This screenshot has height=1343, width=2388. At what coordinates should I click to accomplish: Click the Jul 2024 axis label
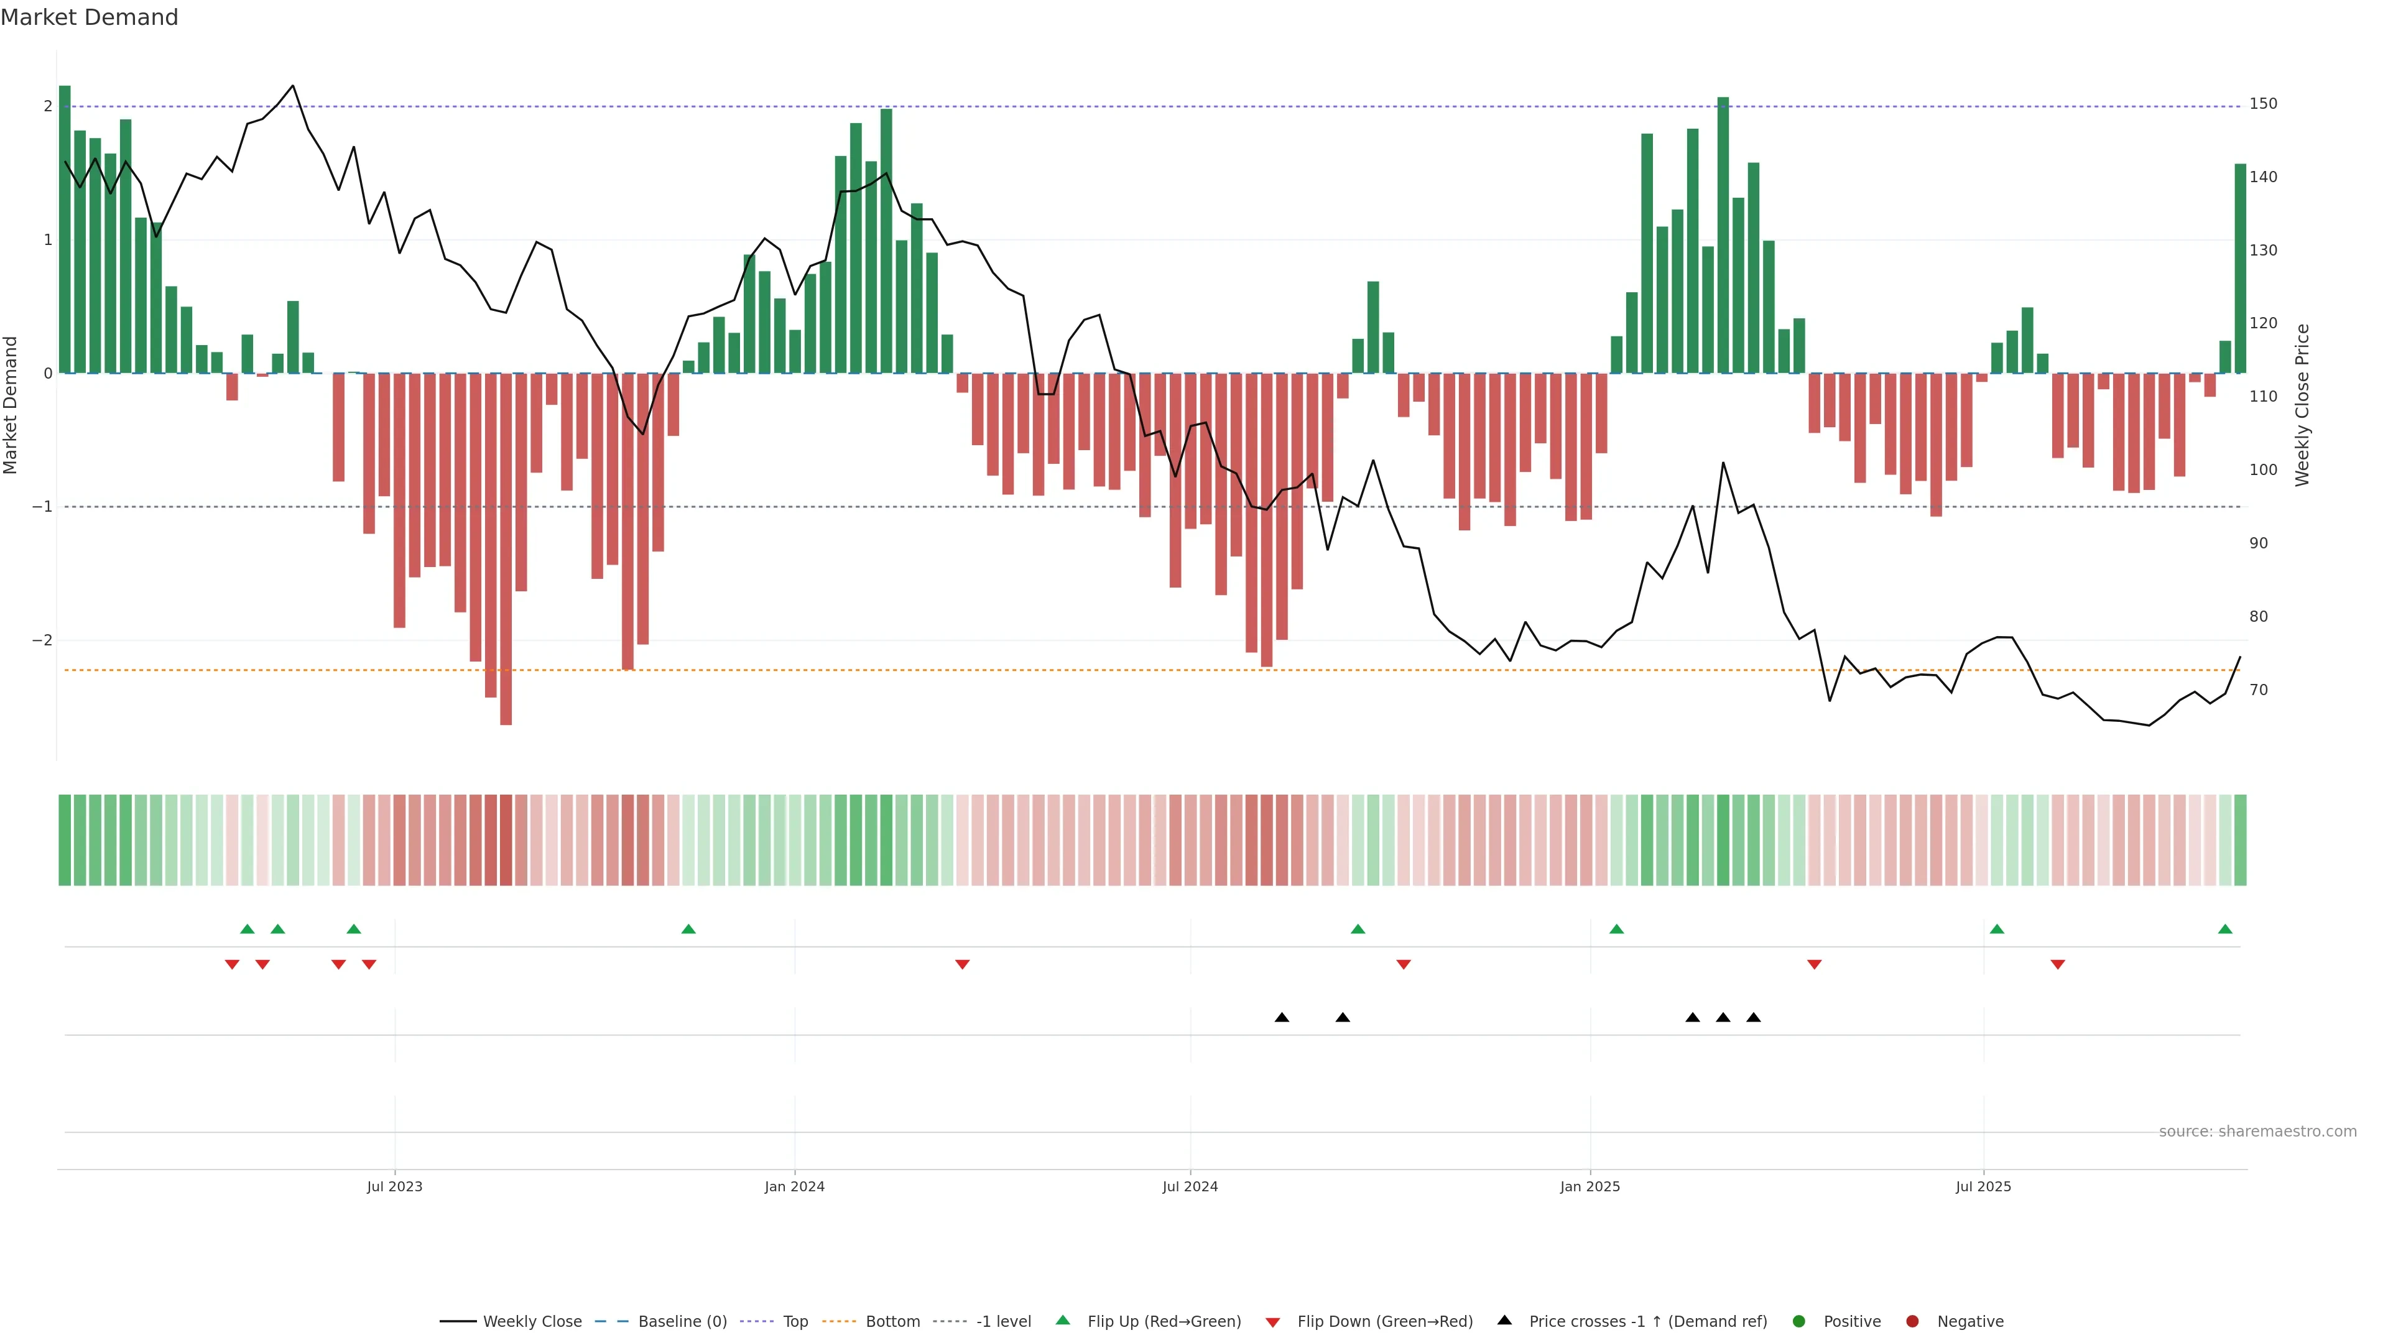pos(1190,1186)
